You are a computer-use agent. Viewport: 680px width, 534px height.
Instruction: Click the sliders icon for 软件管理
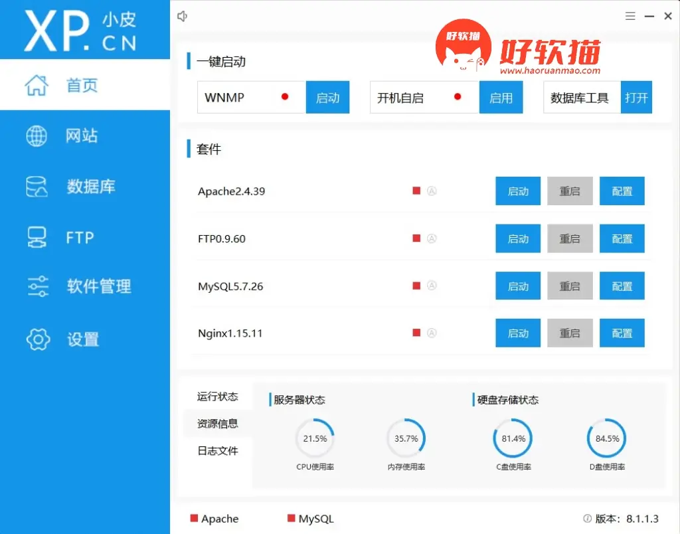[x=38, y=286]
